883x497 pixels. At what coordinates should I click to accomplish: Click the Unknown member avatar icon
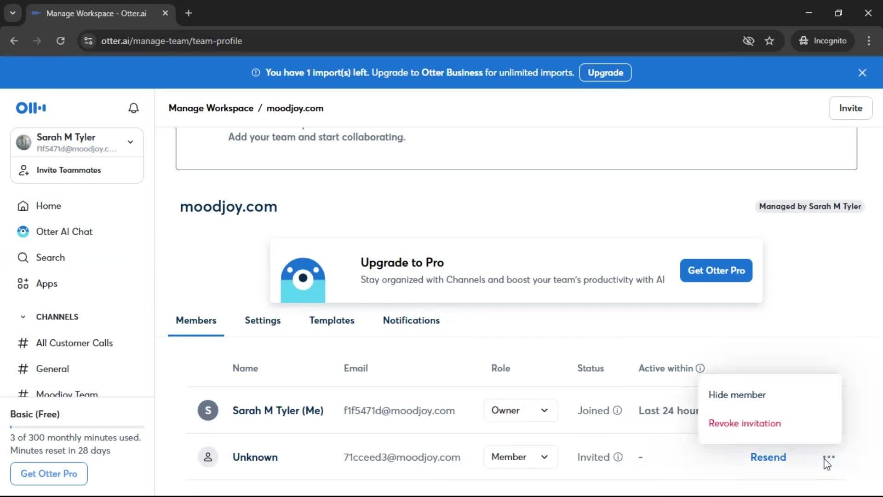208,457
